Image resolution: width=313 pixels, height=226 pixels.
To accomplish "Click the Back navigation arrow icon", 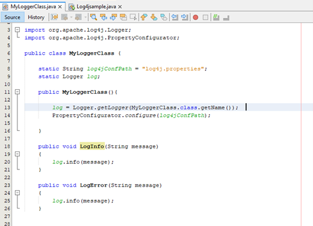I will tap(65, 17).
